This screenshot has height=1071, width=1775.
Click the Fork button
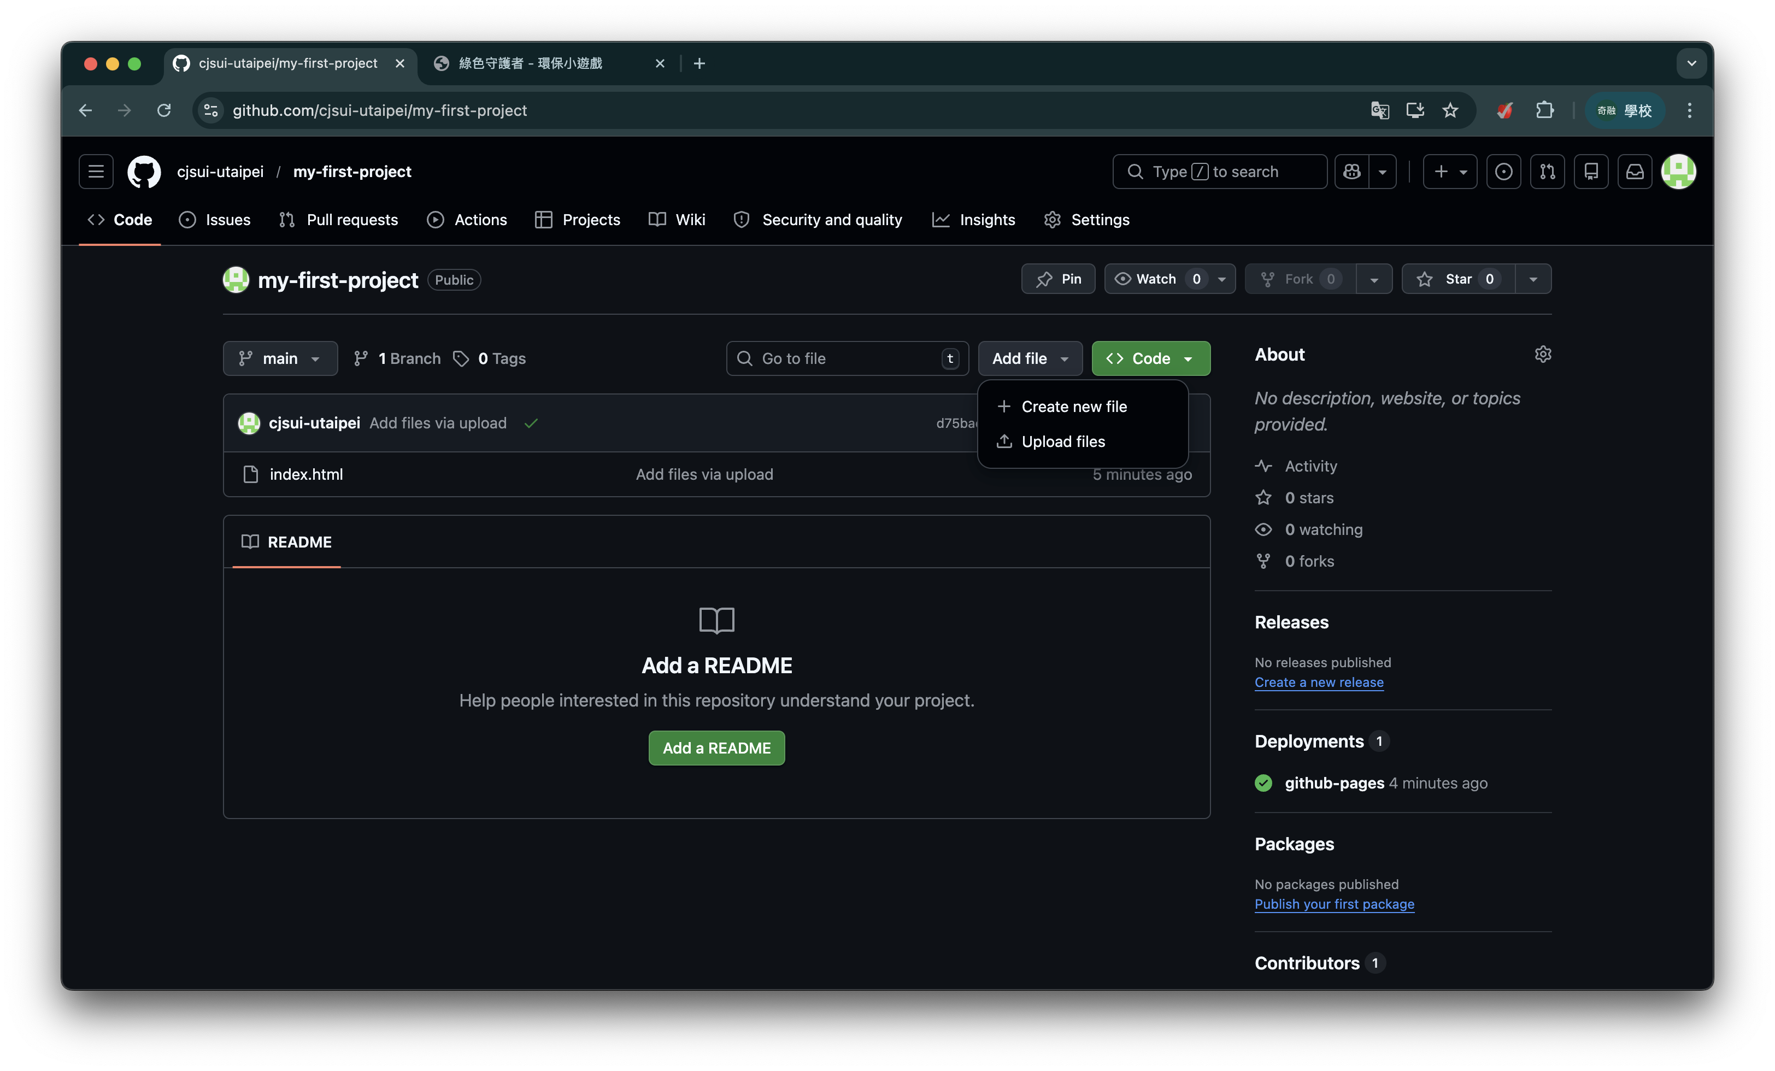(1300, 279)
